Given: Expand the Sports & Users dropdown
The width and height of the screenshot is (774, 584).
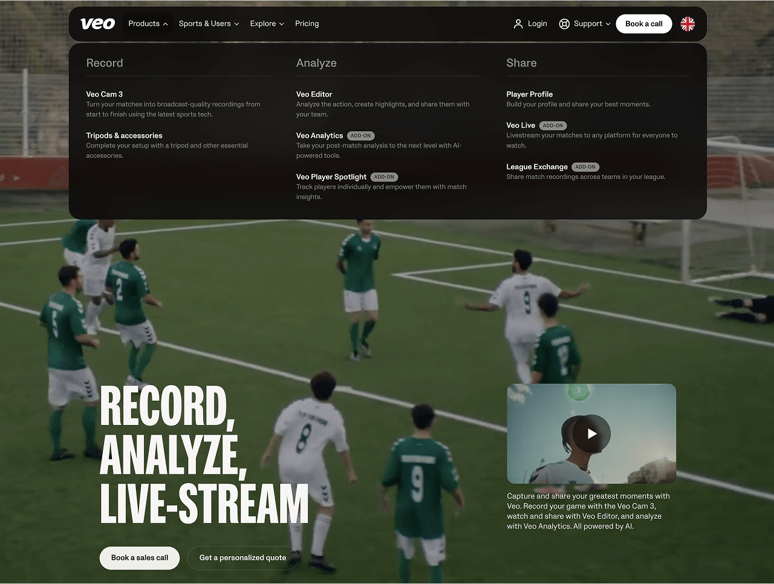Looking at the screenshot, I should click(209, 24).
